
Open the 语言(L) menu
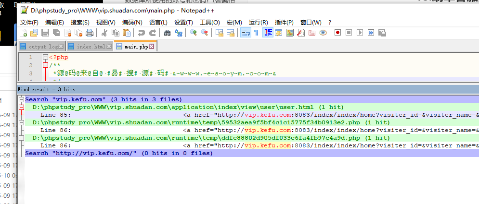coord(158,23)
